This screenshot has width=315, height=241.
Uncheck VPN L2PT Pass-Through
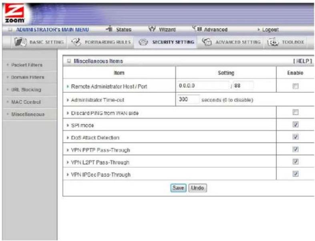(295, 162)
